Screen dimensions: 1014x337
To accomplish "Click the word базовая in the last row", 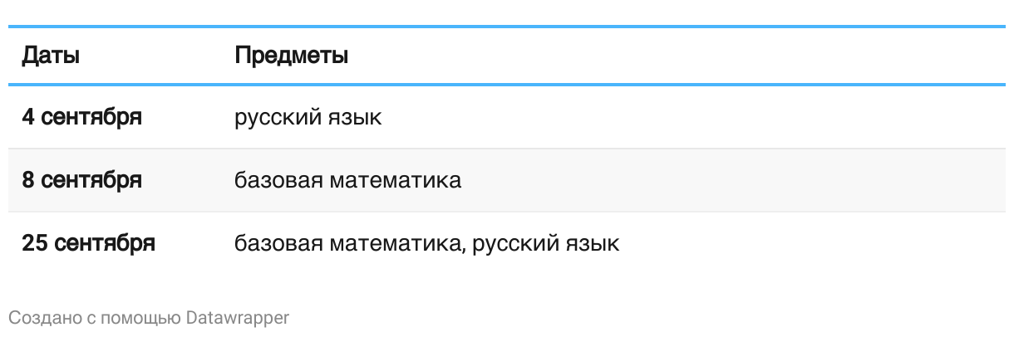I will [278, 244].
